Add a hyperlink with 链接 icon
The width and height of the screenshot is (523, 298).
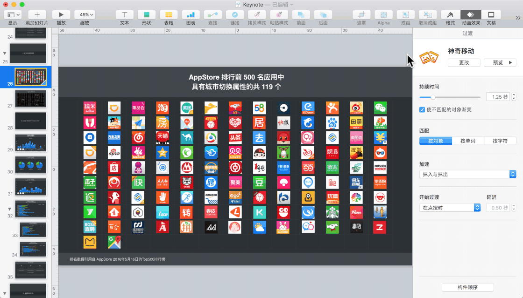pyautogui.click(x=235, y=14)
